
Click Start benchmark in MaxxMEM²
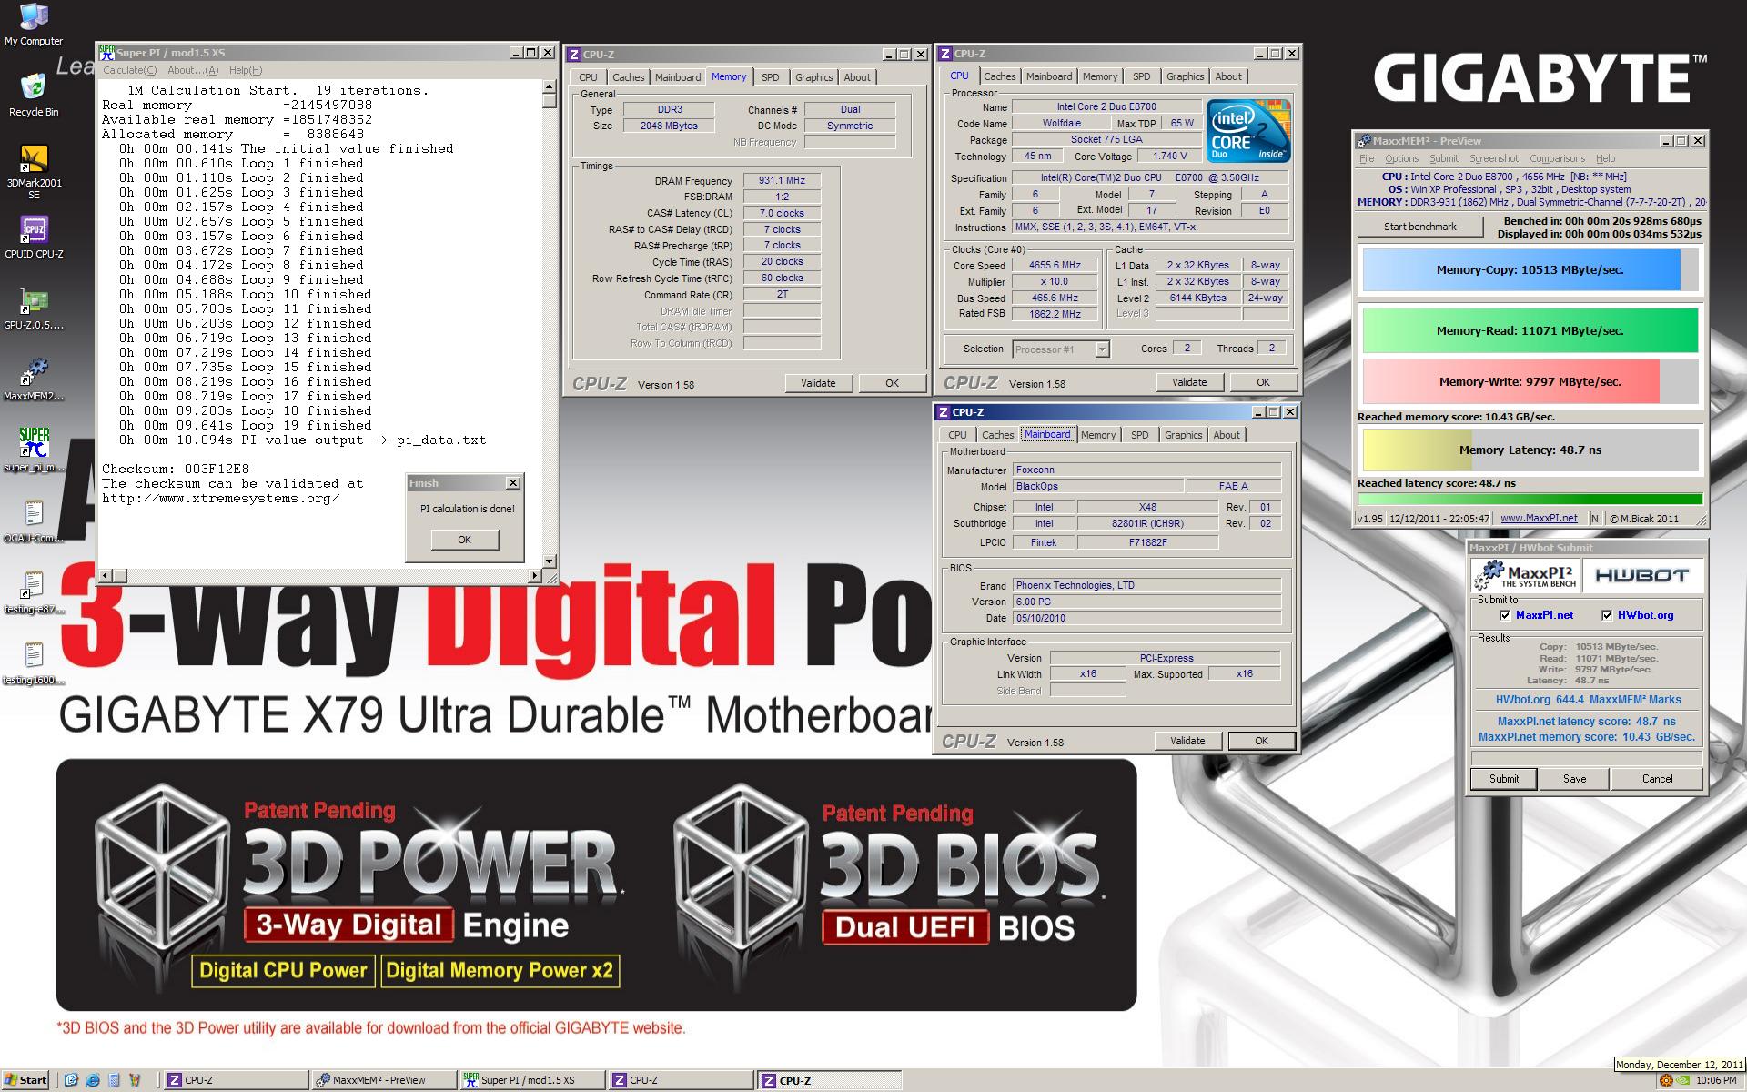tap(1419, 227)
